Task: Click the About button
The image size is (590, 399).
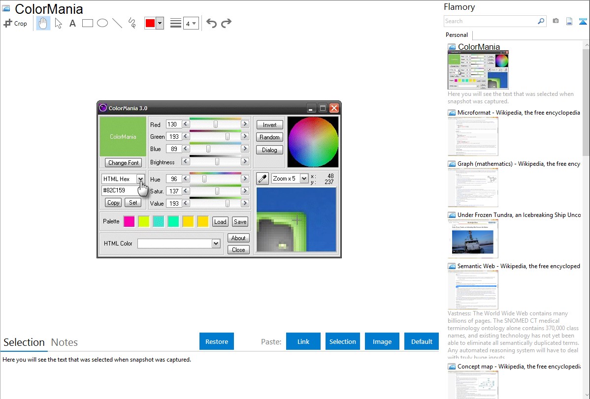Action: tap(238, 238)
